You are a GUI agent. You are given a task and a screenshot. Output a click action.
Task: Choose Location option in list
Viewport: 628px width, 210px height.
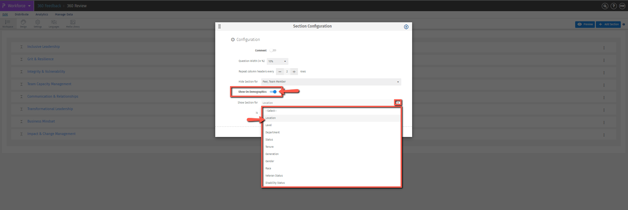coord(332,118)
